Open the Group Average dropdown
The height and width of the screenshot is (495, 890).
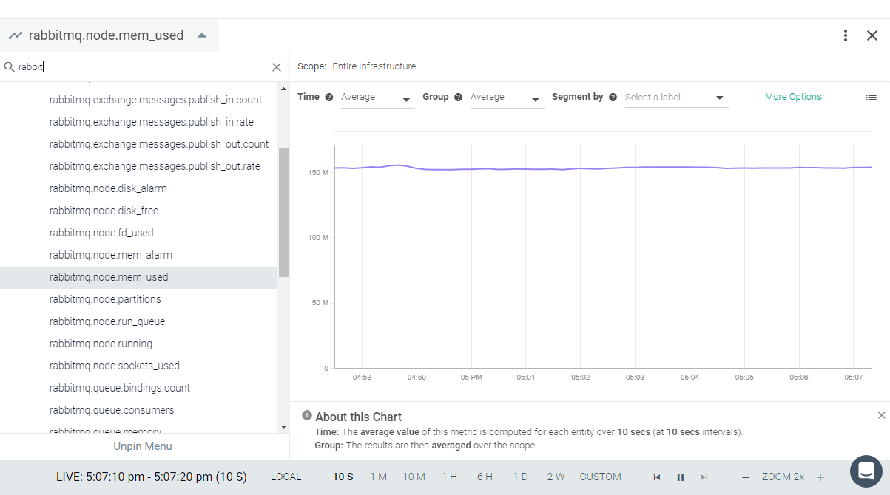coord(507,98)
